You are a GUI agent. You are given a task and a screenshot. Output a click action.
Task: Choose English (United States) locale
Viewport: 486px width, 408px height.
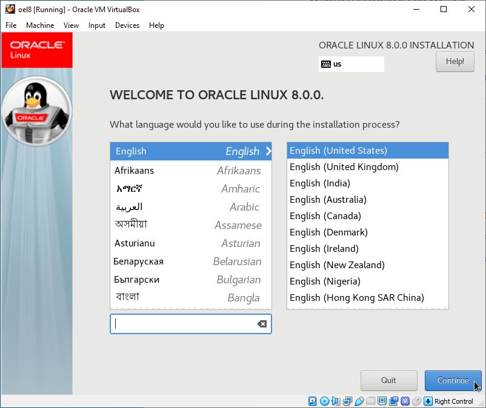point(368,151)
